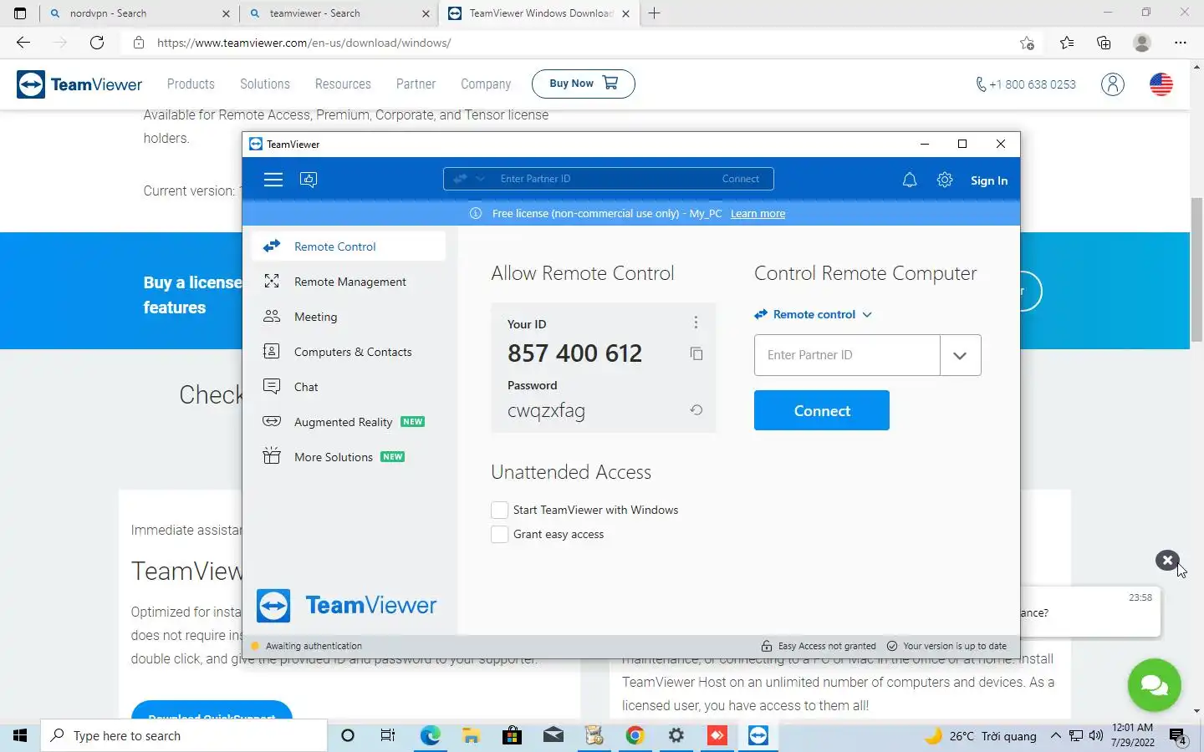The image size is (1204, 752).
Task: Open the TeamViewer hamburger menu
Action: pyautogui.click(x=273, y=180)
